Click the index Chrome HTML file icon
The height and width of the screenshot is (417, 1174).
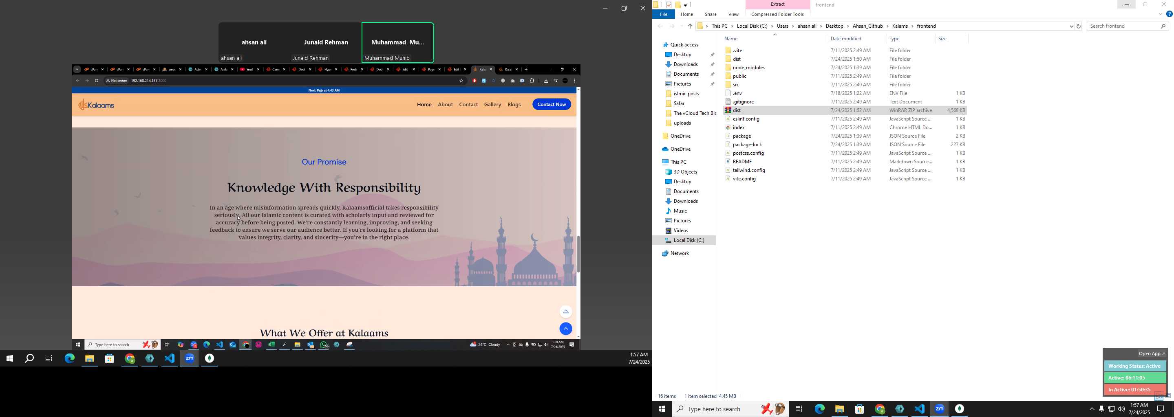[x=728, y=127]
